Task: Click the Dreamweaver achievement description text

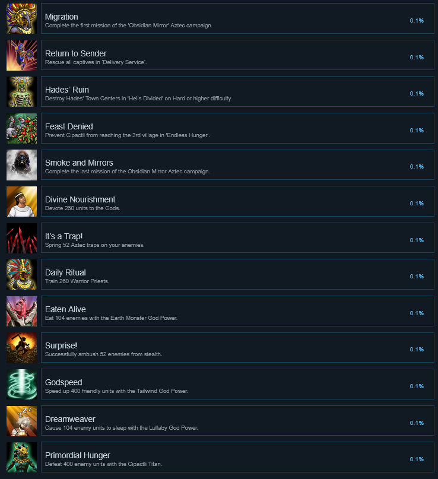Action: pos(122,428)
